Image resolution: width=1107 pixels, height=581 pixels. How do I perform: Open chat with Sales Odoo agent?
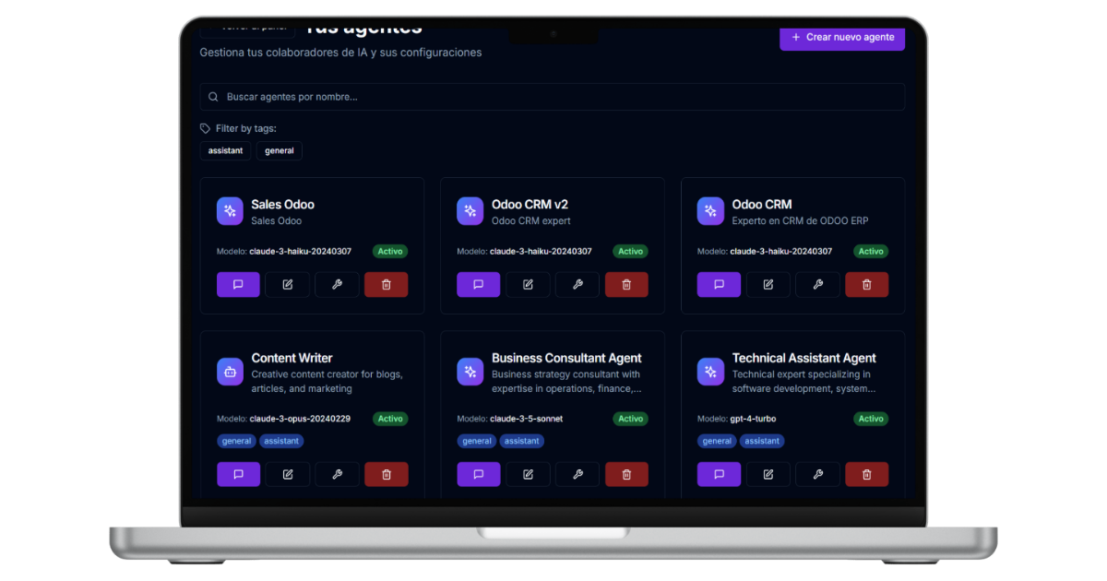[238, 285]
